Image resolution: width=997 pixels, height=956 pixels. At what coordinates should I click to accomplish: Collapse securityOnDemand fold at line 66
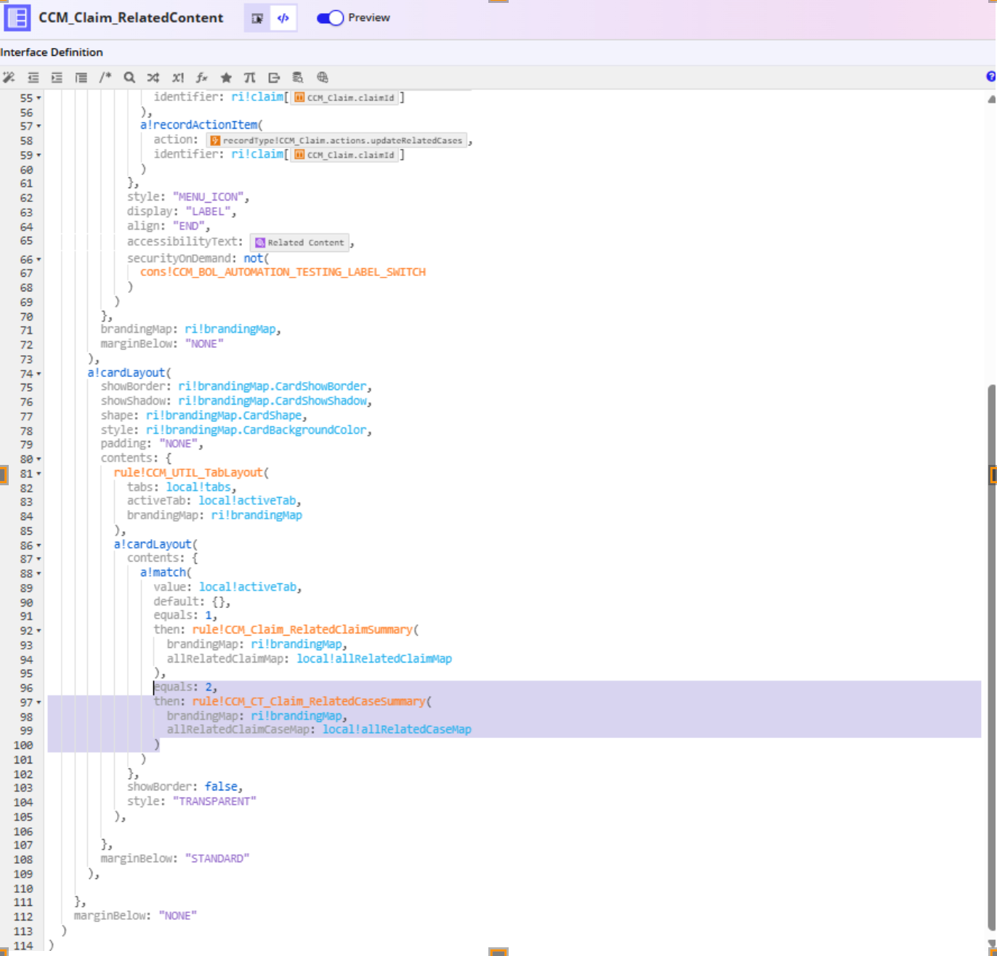[x=39, y=259]
